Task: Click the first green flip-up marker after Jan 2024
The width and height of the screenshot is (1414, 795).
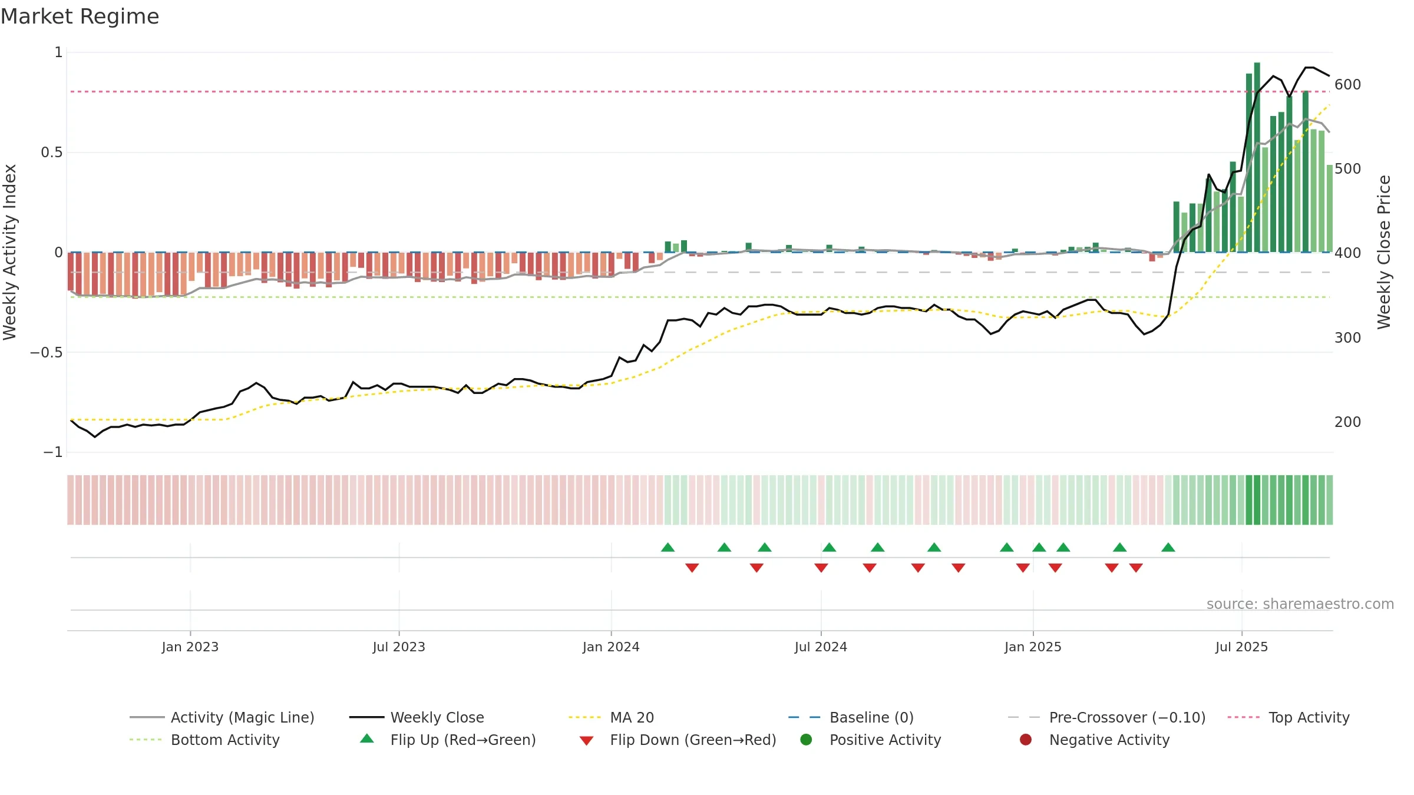Action: pos(668,548)
